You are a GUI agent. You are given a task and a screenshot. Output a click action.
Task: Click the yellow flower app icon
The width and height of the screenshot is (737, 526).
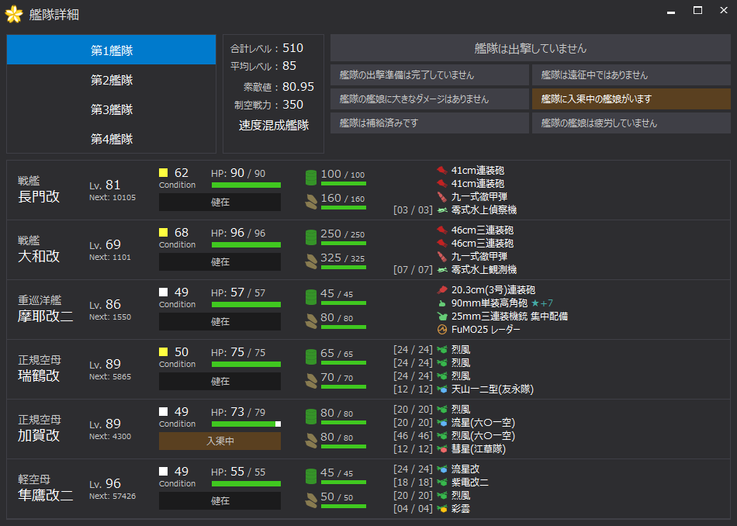pyautogui.click(x=15, y=13)
